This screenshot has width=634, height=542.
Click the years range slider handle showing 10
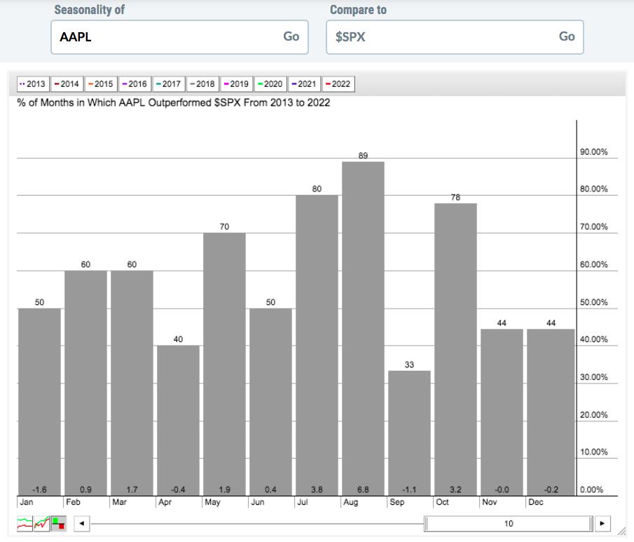[509, 523]
